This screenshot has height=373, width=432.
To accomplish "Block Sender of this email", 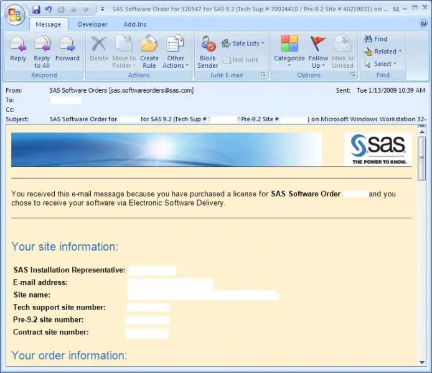I will [208, 52].
